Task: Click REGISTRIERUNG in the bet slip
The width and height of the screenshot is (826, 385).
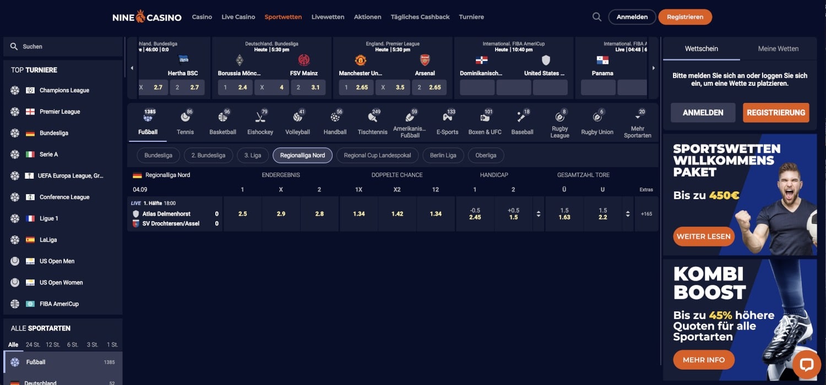Action: [x=776, y=112]
